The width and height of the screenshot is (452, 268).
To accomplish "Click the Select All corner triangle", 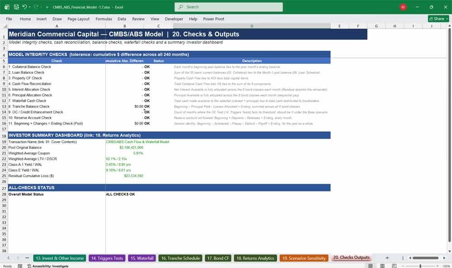I will click(5, 26).
